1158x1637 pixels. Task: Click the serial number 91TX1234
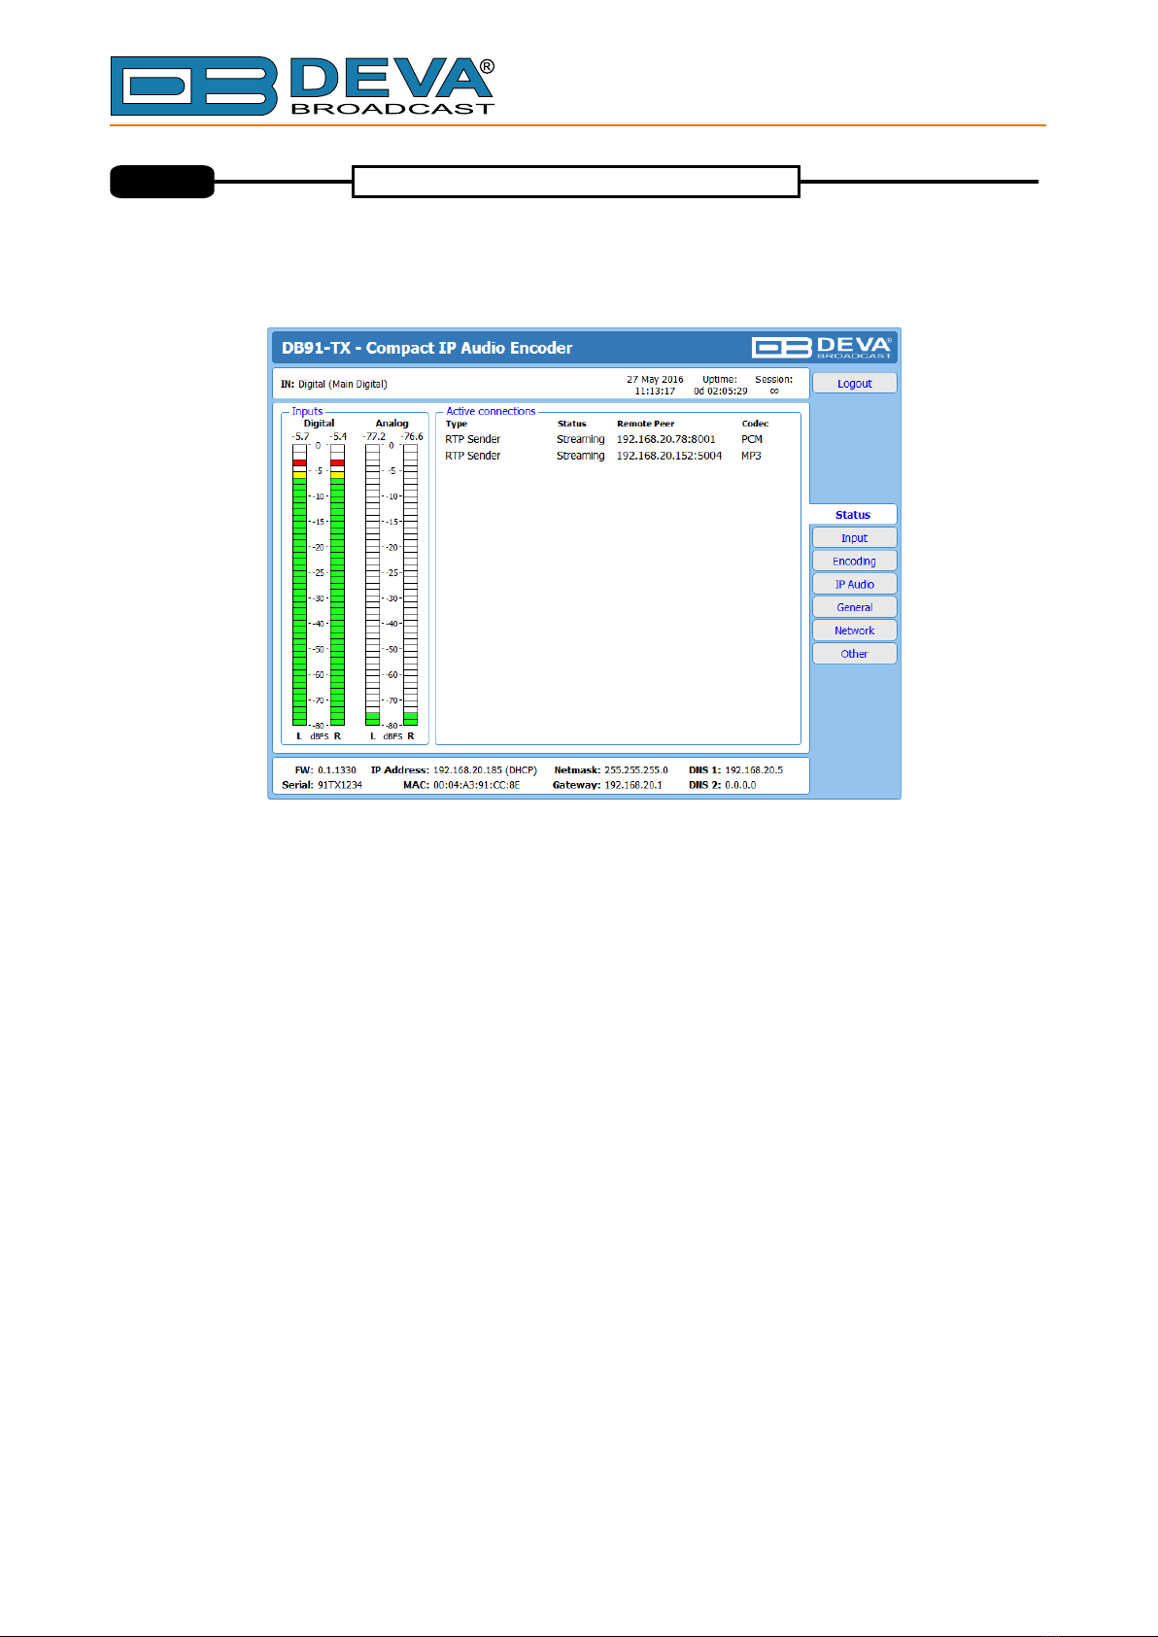(x=340, y=785)
